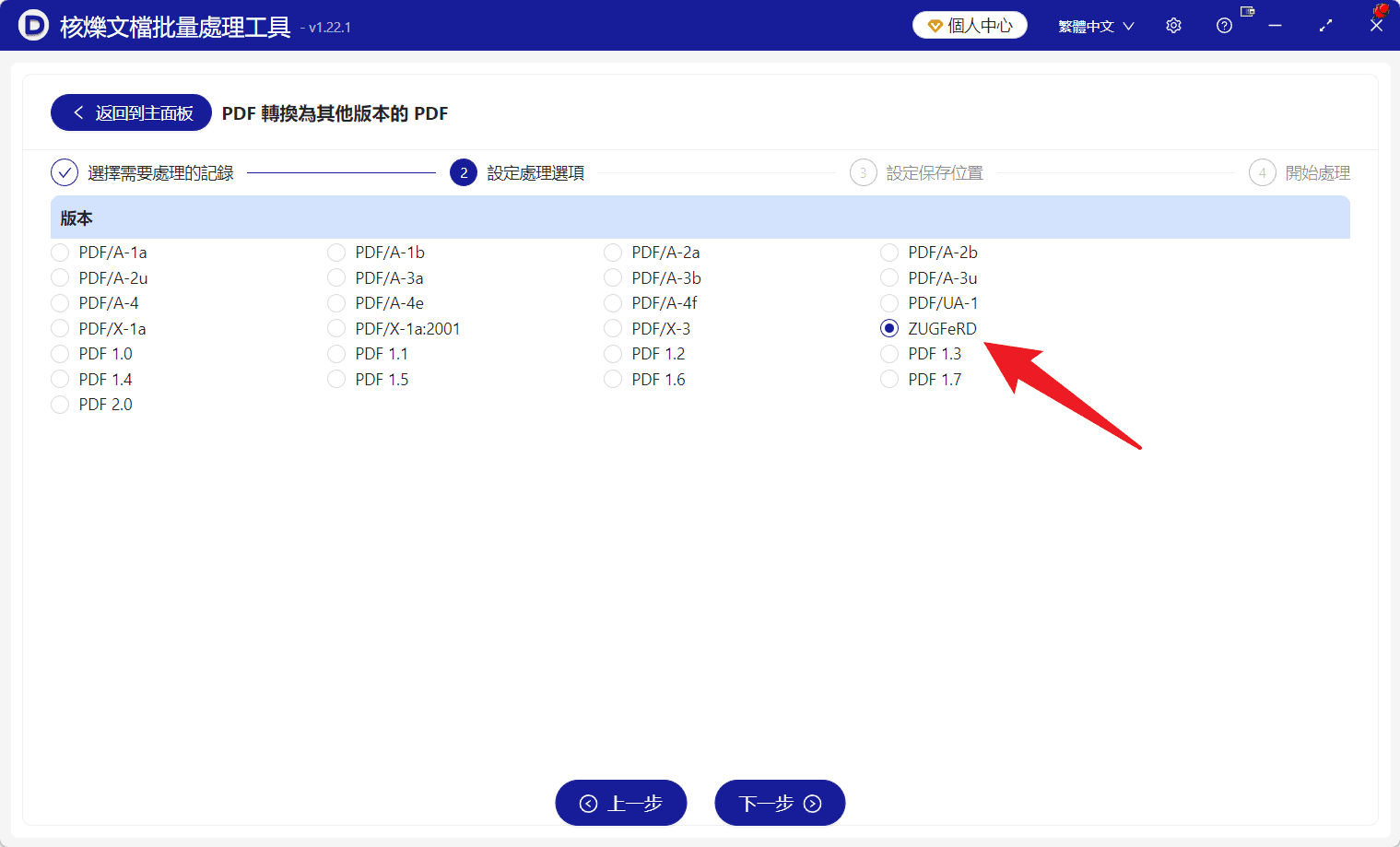Image resolution: width=1400 pixels, height=847 pixels.
Task: Choose PDF/A-4f radio button
Action: click(613, 303)
